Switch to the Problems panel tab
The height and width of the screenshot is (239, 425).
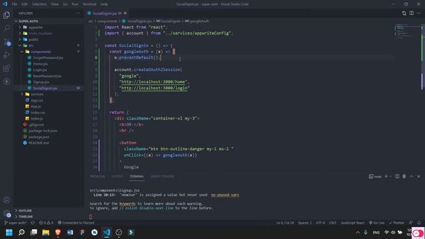[98, 177]
